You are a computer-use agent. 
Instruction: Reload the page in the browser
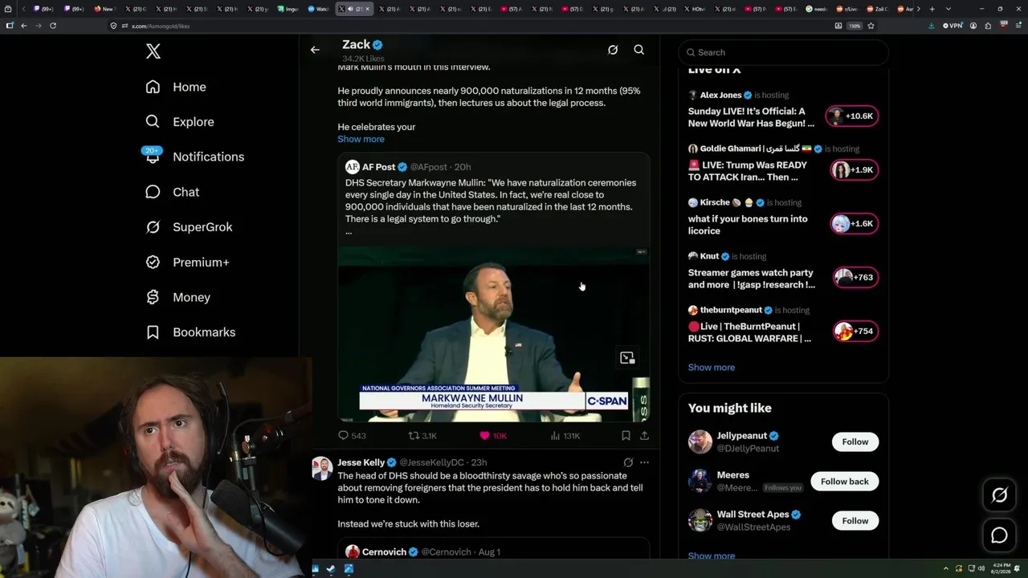click(x=53, y=26)
